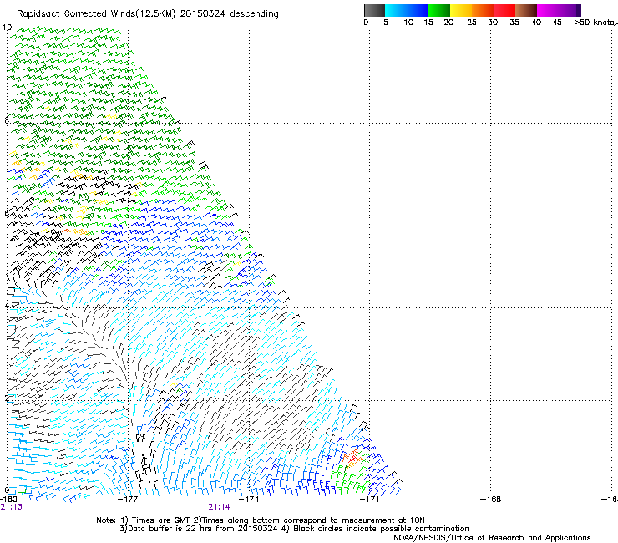
Task: Click the NOAA/NESDIS Office of Research credit
Action: (x=492, y=538)
